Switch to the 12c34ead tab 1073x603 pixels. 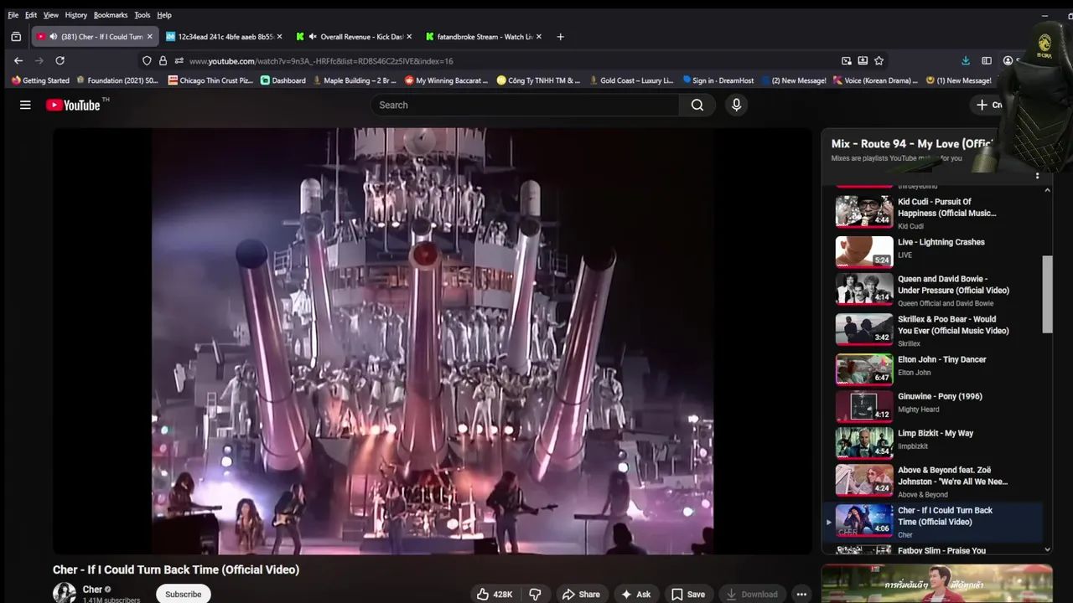pos(223,37)
